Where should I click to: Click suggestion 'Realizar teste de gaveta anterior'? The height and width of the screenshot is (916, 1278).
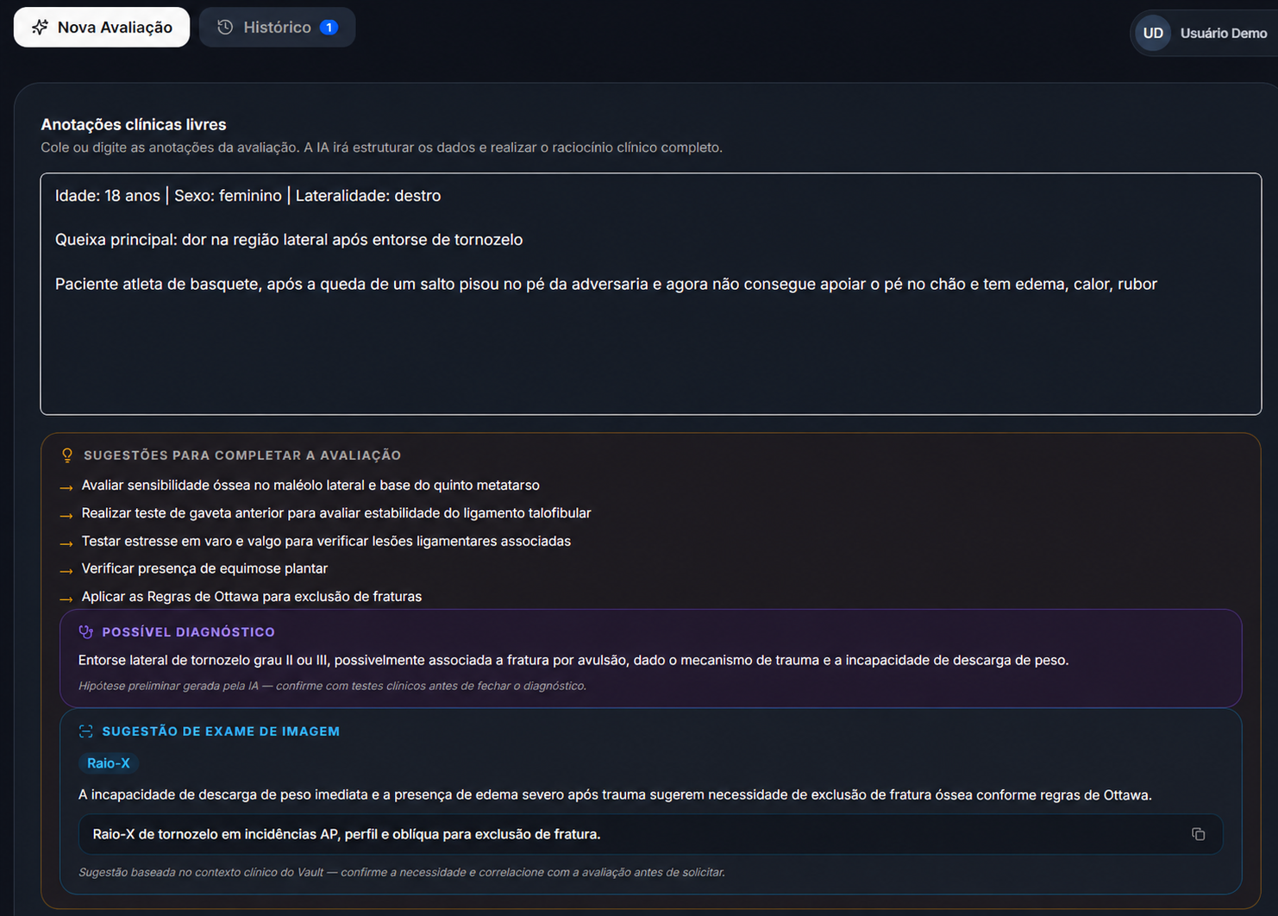pyautogui.click(x=336, y=513)
